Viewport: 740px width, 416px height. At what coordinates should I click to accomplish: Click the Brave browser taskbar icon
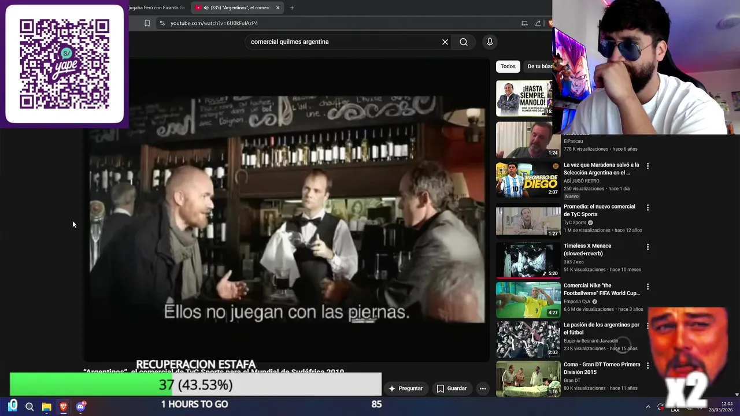tap(63, 407)
